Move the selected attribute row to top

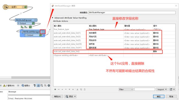pyautogui.click(x=69, y=89)
